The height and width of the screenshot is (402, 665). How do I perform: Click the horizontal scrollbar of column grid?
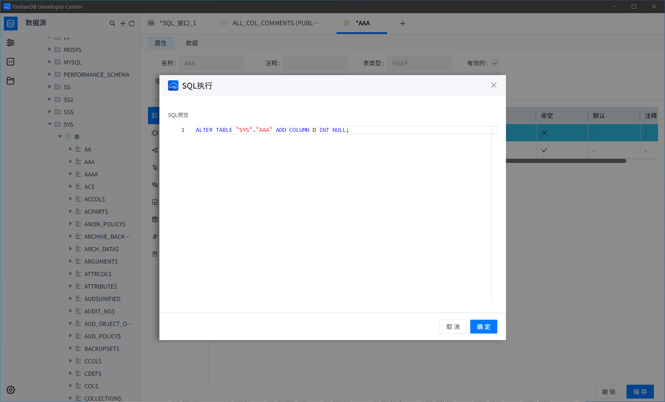tap(566, 161)
